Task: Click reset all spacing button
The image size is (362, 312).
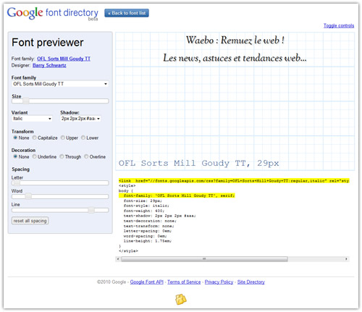Action: pos(30,221)
